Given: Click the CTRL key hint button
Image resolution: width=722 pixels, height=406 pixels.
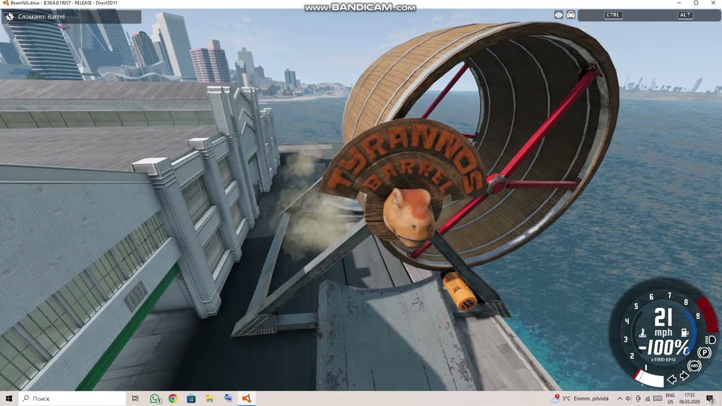Looking at the screenshot, I should click(x=613, y=15).
